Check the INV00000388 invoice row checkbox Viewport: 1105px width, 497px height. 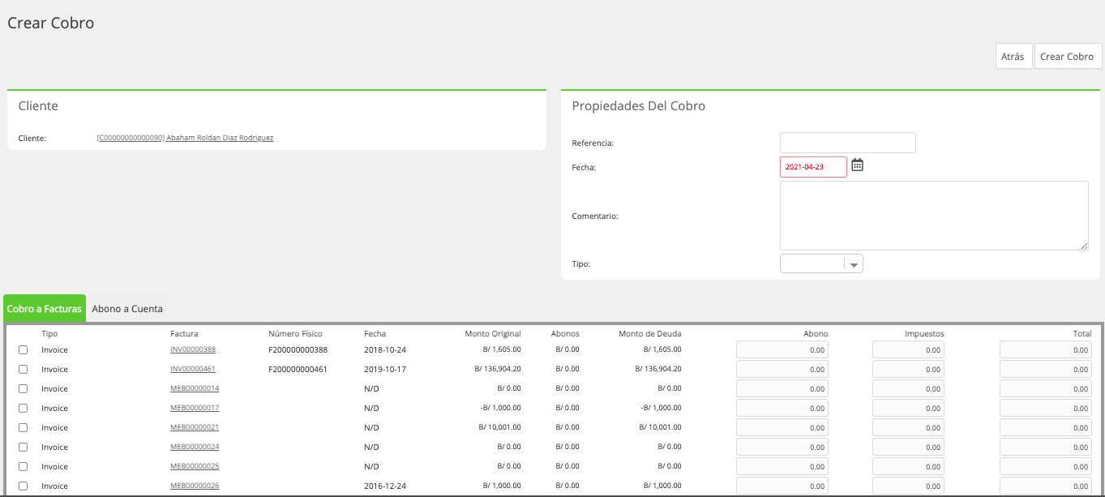[23, 350]
